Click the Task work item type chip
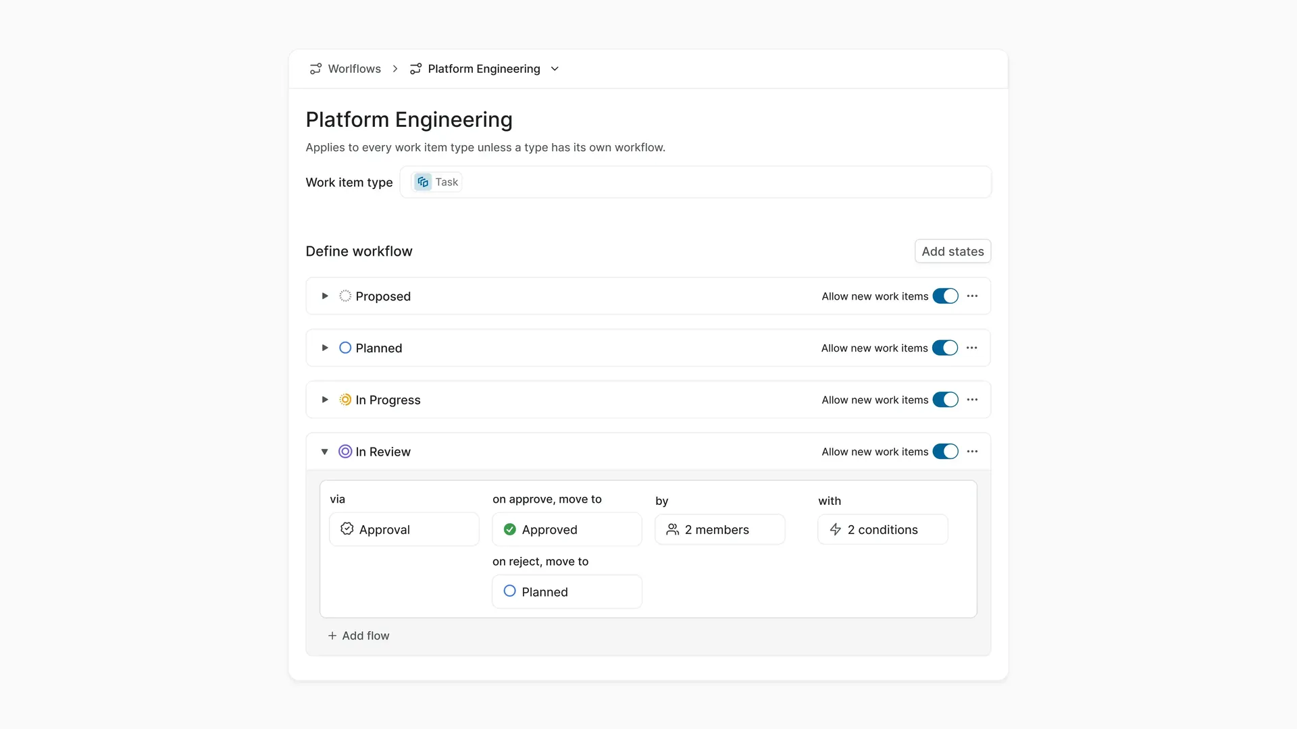Viewport: 1297px width, 729px height. (436, 182)
